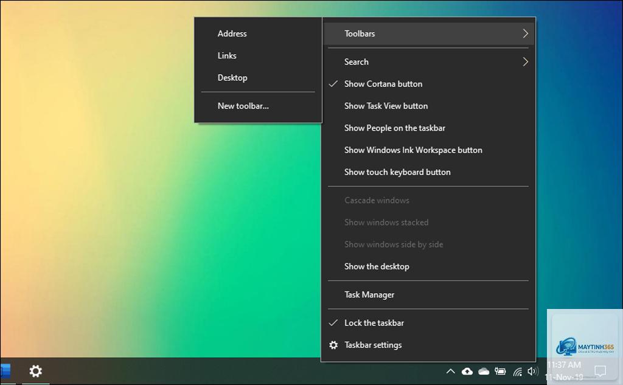Enable Show People on the taskbar

(x=428, y=128)
